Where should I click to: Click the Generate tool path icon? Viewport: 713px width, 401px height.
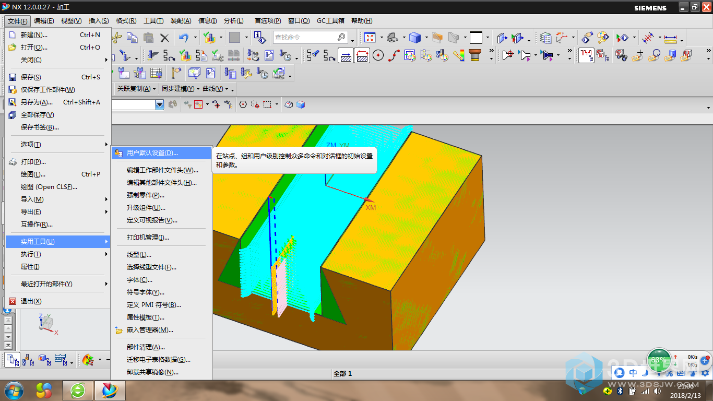(x=153, y=55)
